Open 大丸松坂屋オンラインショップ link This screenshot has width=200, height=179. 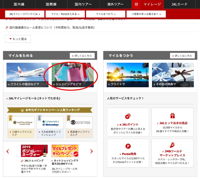point(51,133)
